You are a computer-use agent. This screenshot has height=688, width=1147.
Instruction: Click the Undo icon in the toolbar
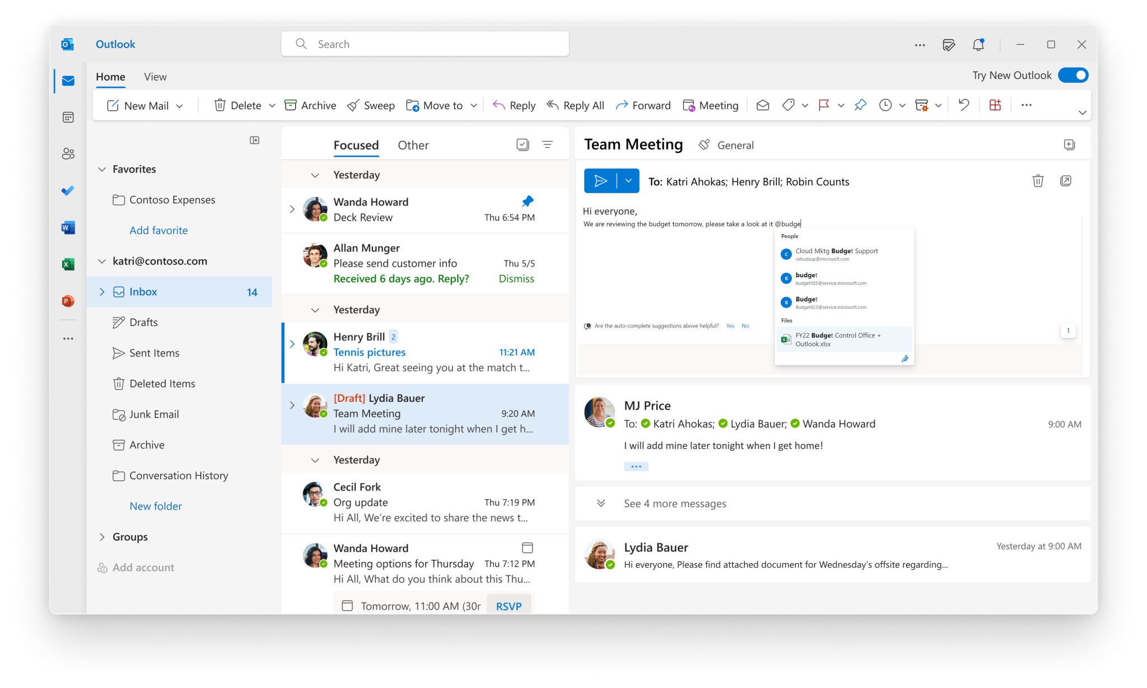point(964,105)
